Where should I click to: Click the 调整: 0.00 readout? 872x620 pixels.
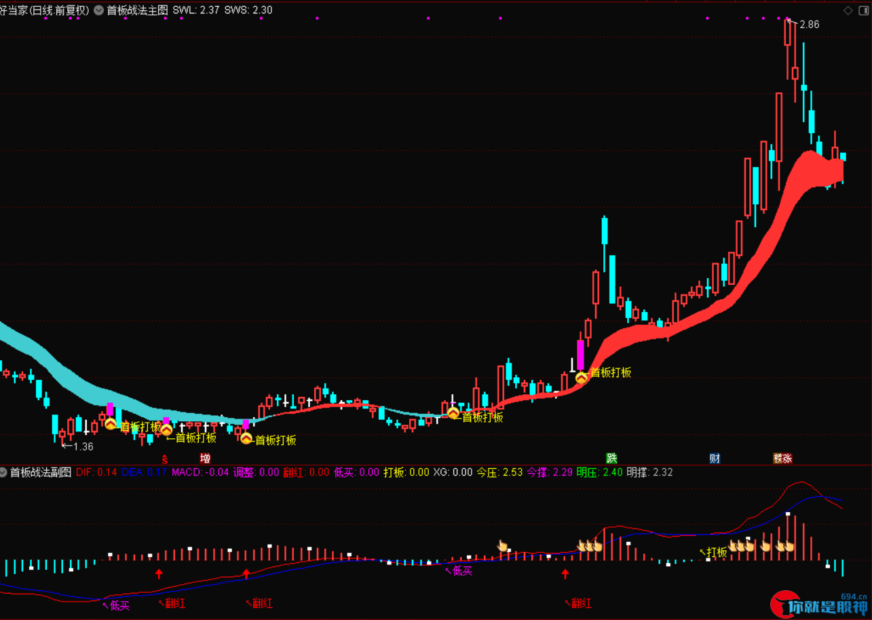(x=257, y=472)
